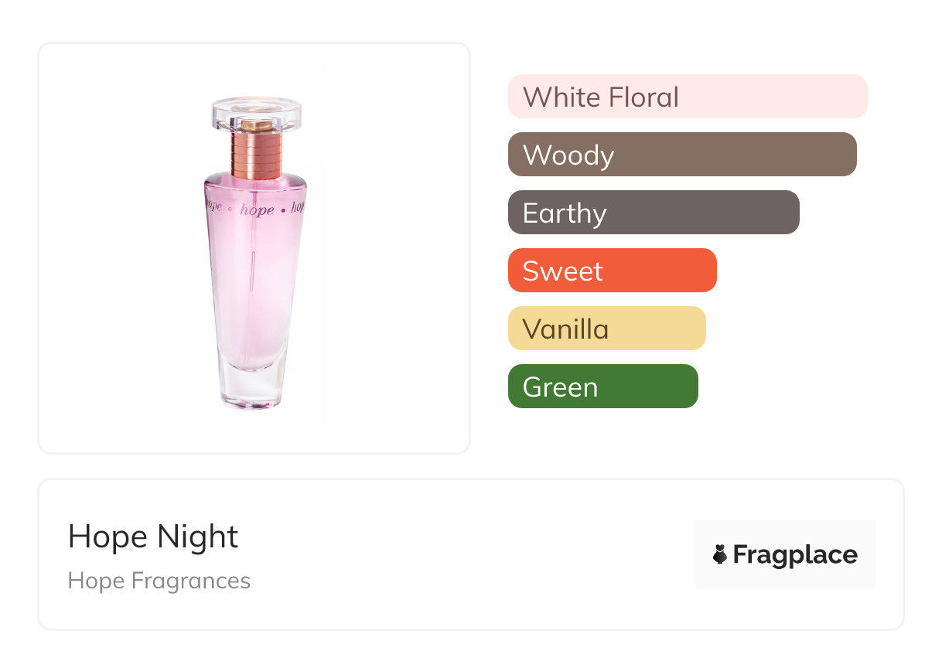The image size is (942, 668).
Task: Click the Green accord bar
Action: point(602,387)
